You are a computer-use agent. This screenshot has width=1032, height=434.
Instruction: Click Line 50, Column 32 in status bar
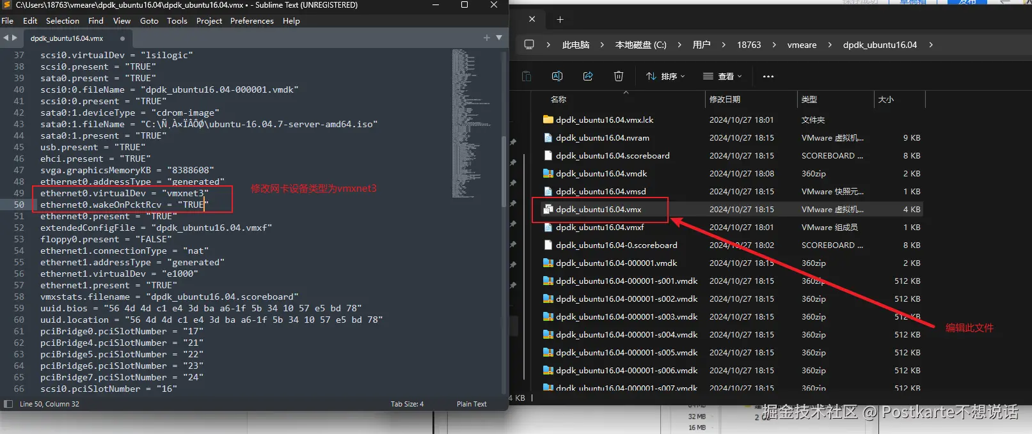click(x=49, y=404)
